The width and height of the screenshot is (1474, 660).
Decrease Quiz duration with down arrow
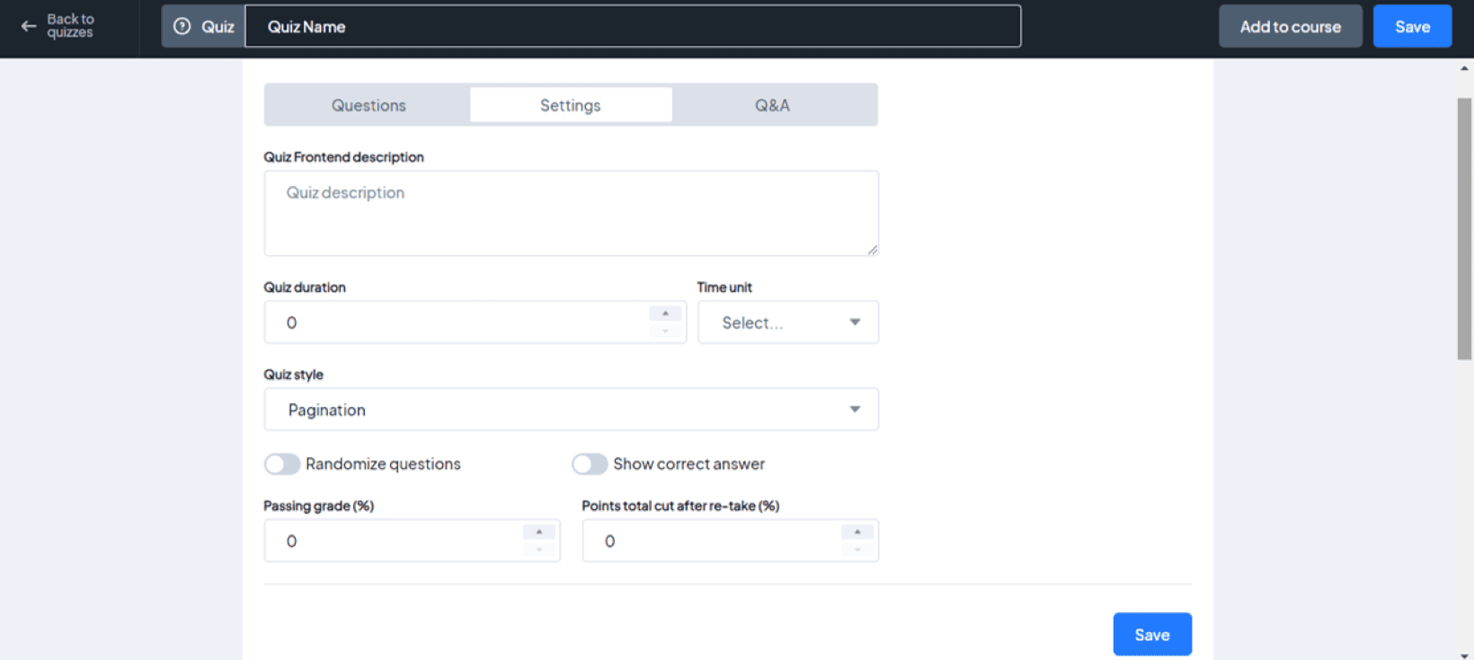(x=665, y=331)
